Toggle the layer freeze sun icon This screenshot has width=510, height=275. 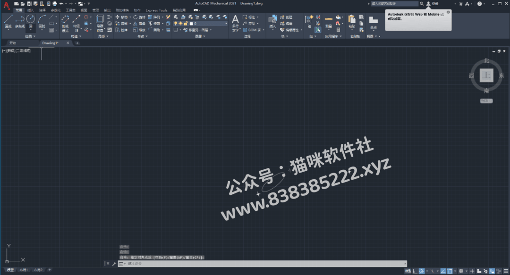coord(180,24)
